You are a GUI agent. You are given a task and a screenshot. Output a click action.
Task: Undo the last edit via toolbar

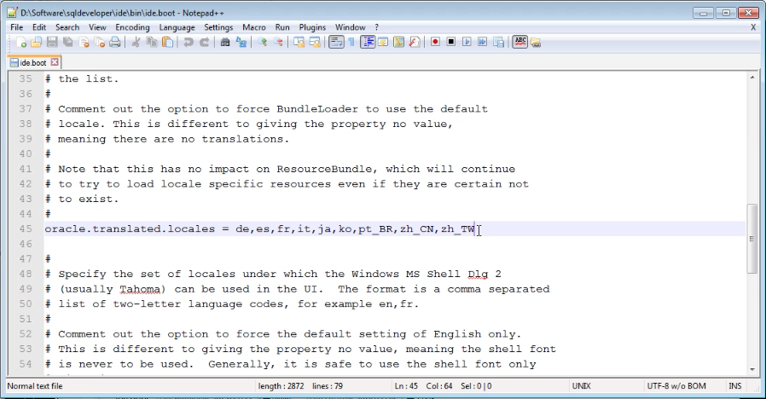click(188, 43)
